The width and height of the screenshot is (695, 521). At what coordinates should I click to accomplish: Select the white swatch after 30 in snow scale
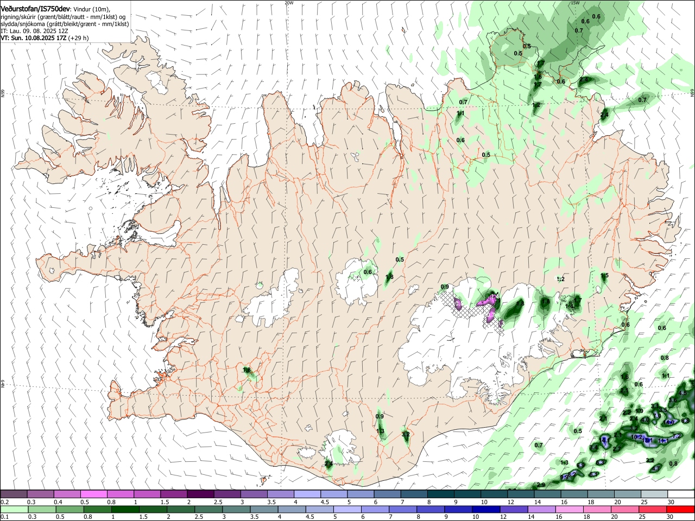[681, 494]
